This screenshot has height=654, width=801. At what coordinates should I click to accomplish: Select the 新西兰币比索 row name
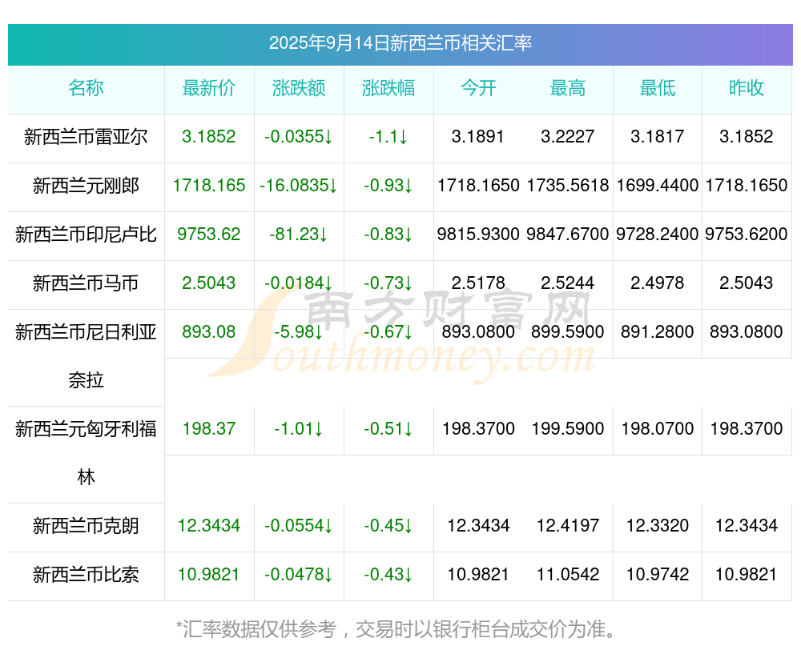pyautogui.click(x=86, y=575)
